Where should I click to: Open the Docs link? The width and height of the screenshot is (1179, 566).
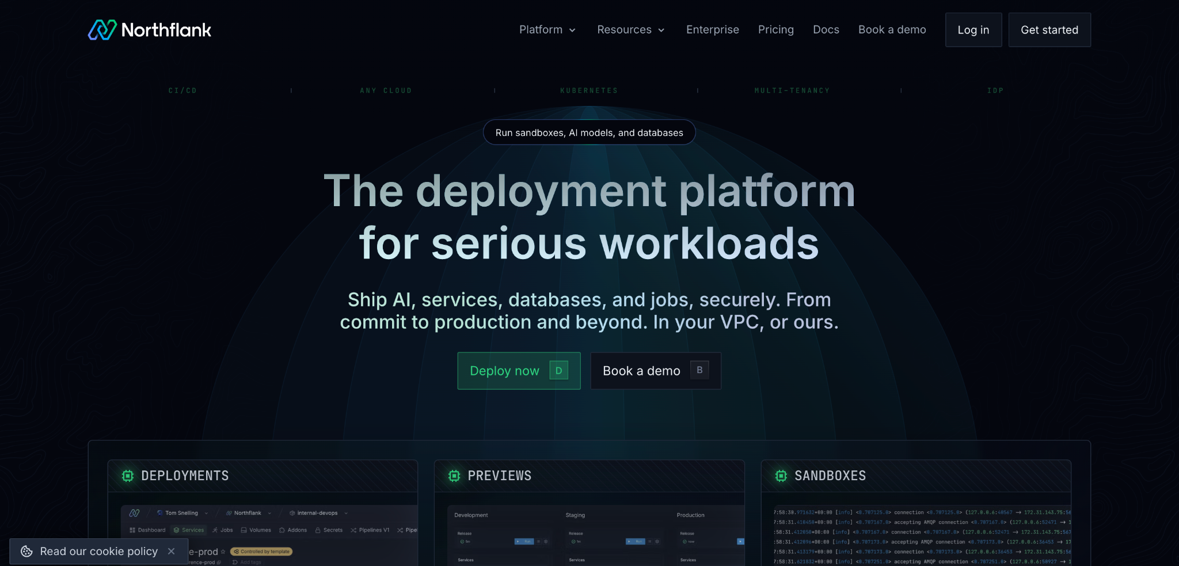826,30
